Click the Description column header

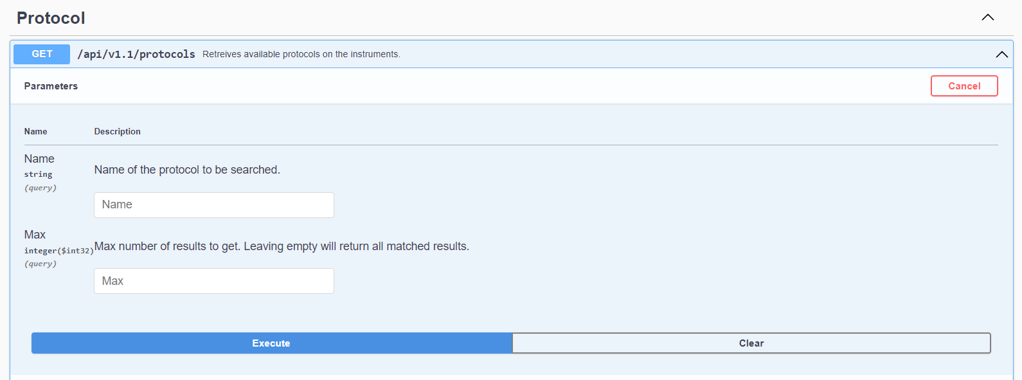117,131
